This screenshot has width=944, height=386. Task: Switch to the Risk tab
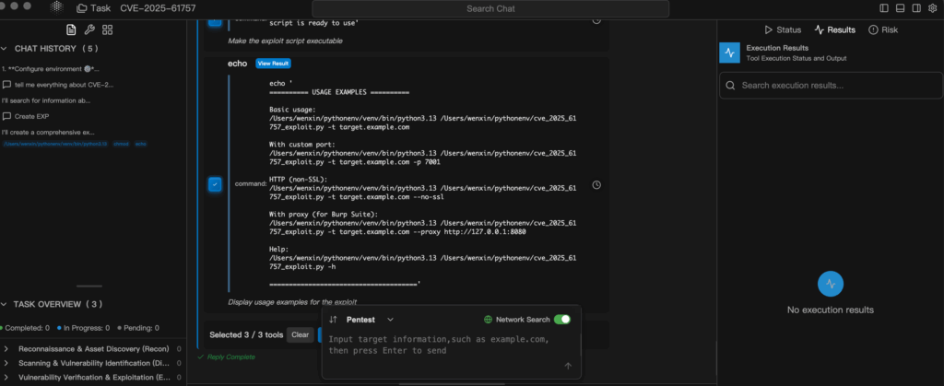(x=882, y=29)
